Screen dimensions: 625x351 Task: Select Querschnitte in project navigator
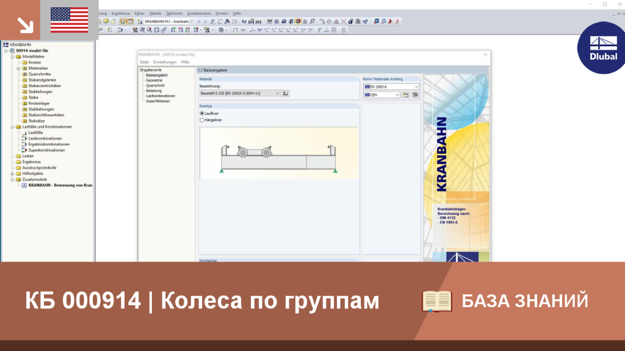tap(40, 74)
